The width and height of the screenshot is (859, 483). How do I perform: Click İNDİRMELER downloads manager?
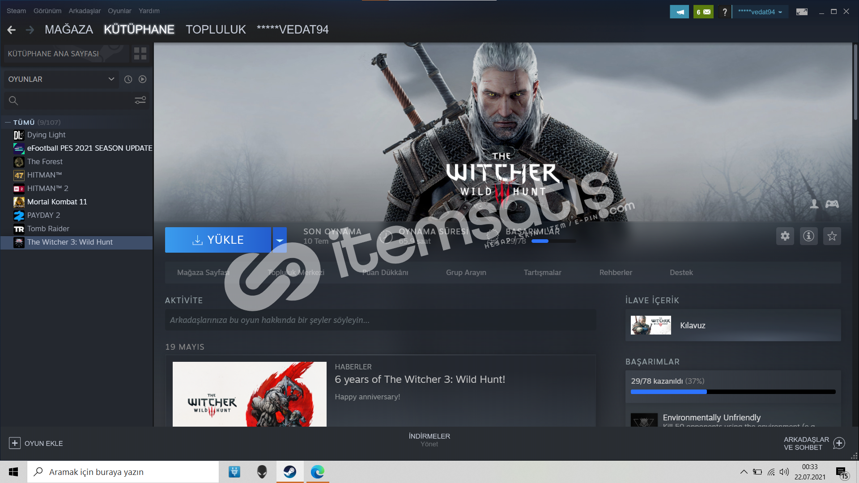(x=429, y=436)
